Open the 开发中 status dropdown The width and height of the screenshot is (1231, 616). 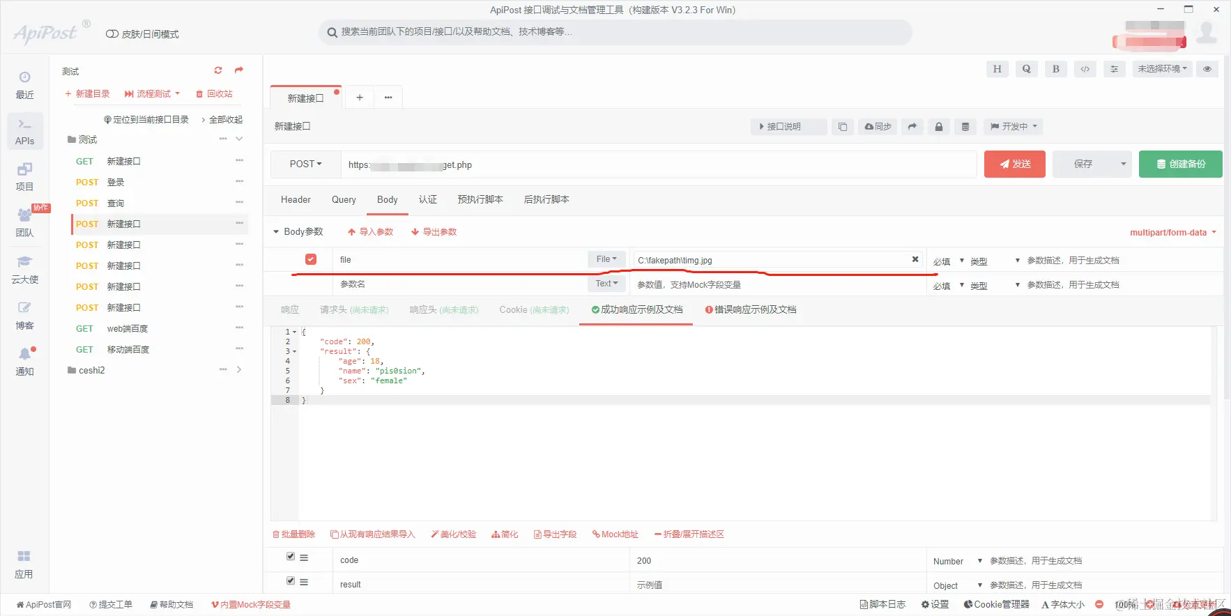click(x=1014, y=127)
